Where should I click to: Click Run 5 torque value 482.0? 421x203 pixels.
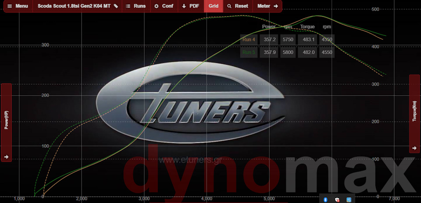[x=307, y=52]
